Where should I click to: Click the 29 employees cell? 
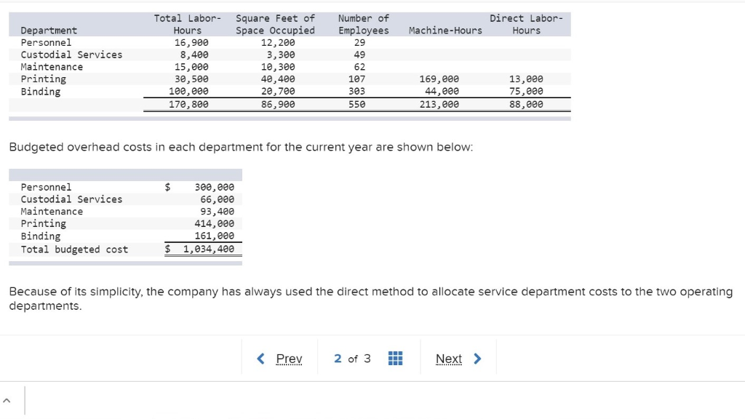point(359,43)
